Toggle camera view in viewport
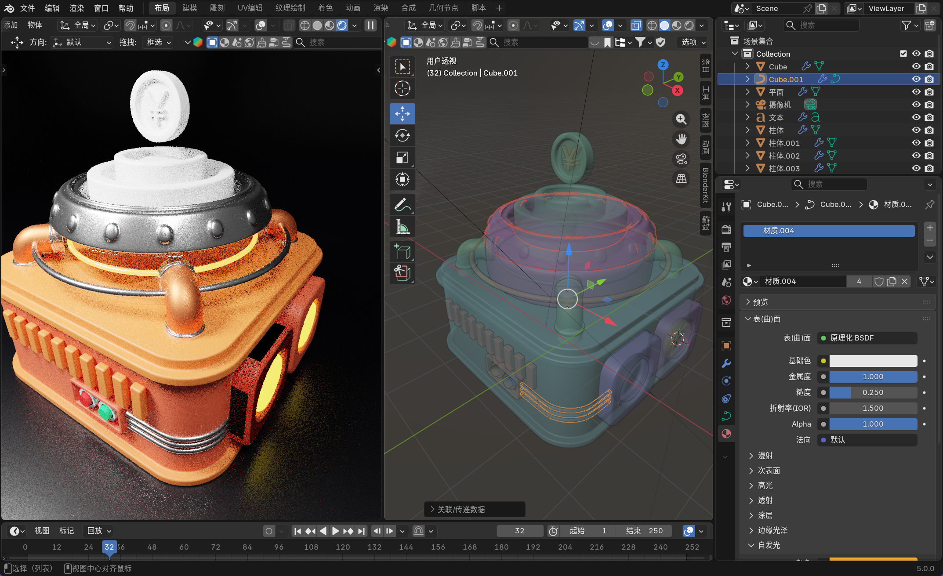This screenshot has height=576, width=943. [681, 159]
